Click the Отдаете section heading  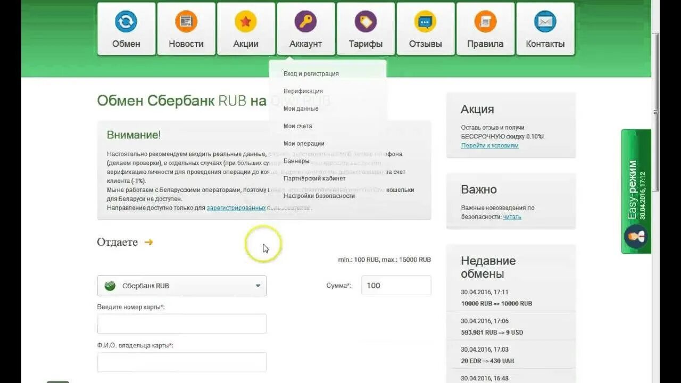(x=117, y=242)
